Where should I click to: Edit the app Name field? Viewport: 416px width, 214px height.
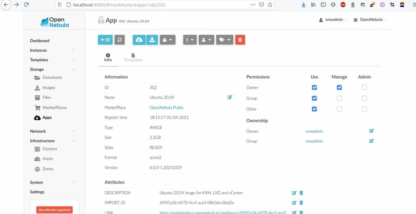click(230, 97)
